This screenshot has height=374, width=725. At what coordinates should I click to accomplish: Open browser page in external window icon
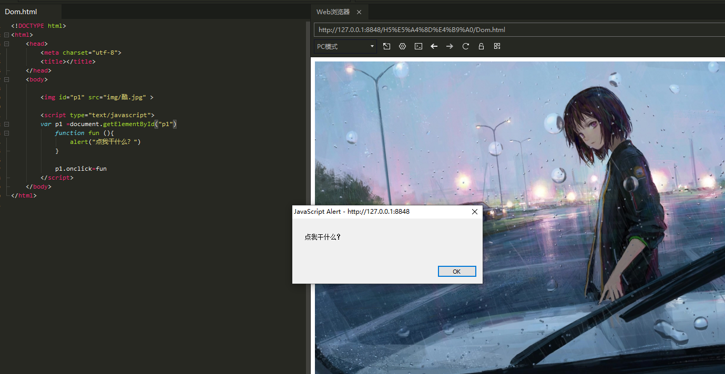[x=386, y=46]
